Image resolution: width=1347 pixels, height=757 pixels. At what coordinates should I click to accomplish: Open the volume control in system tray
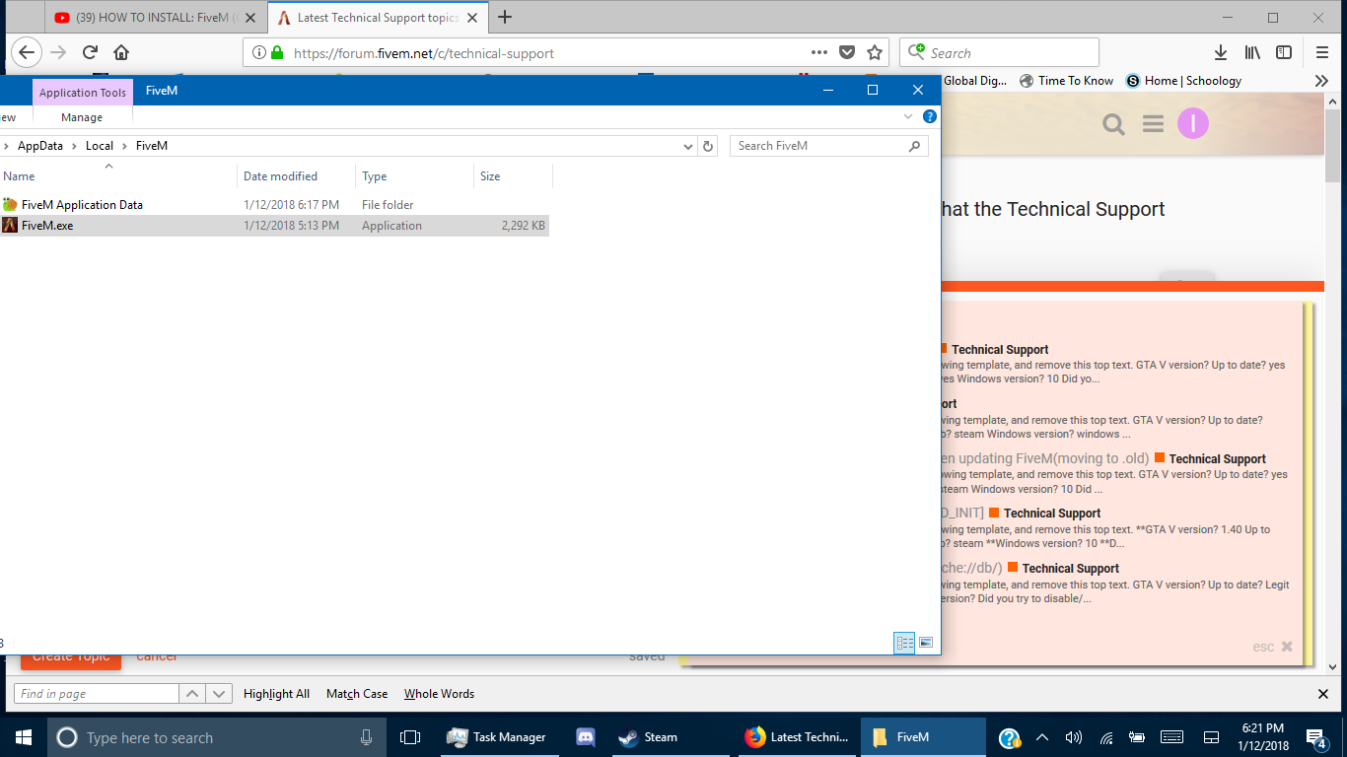pyautogui.click(x=1074, y=737)
